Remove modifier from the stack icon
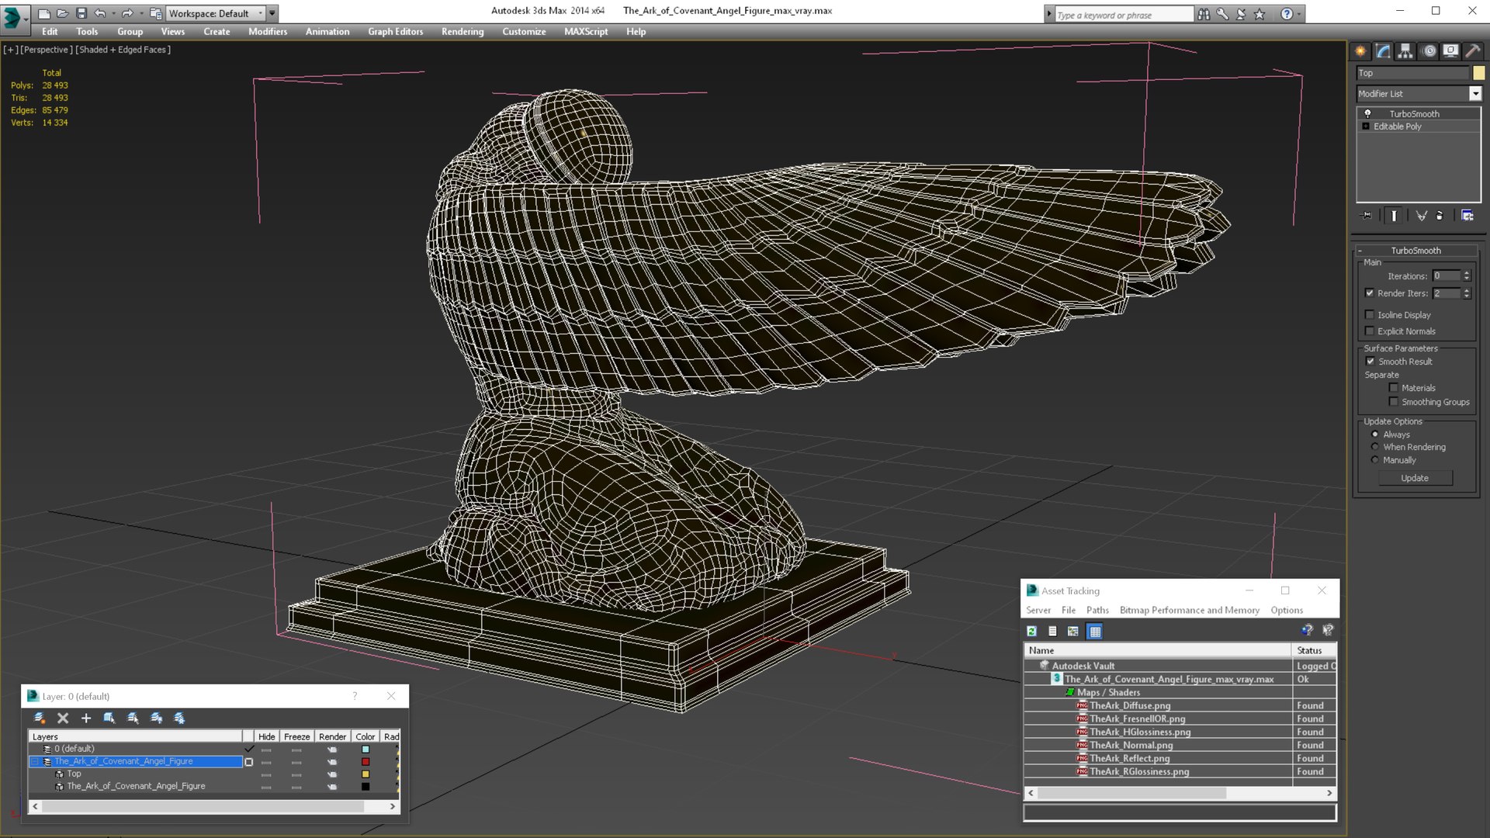The width and height of the screenshot is (1490, 838). (x=1440, y=216)
